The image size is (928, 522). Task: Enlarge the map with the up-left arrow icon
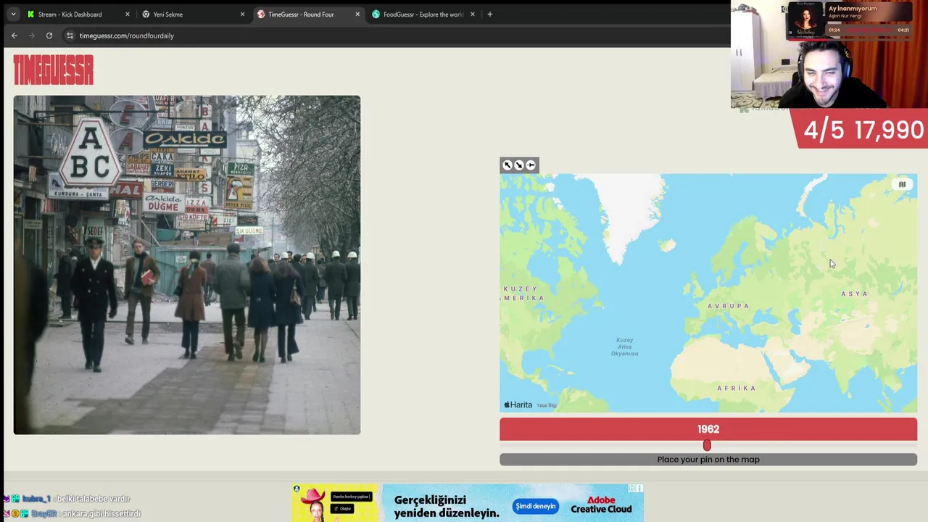(507, 165)
